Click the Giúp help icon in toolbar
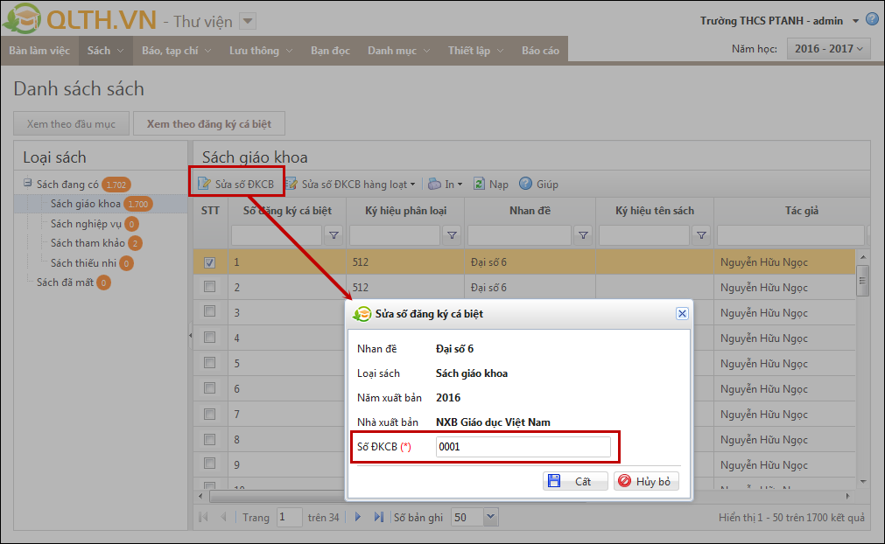885x544 pixels. pos(525,184)
